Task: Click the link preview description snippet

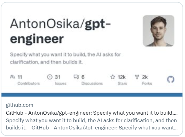Action: point(91,124)
